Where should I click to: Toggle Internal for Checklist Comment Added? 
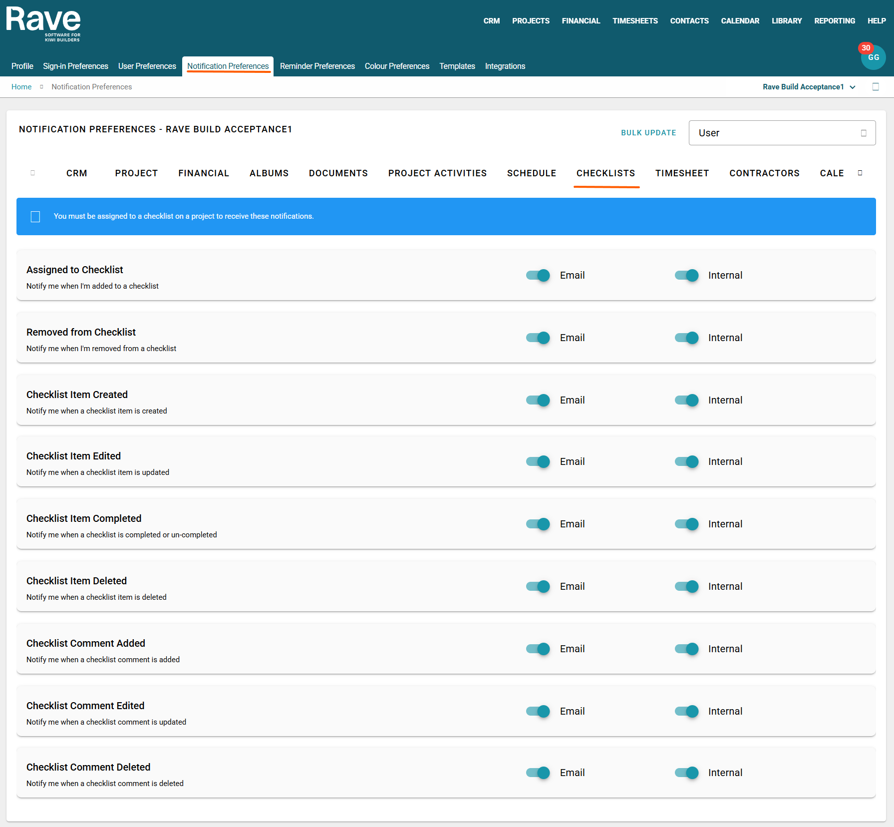pyautogui.click(x=687, y=649)
